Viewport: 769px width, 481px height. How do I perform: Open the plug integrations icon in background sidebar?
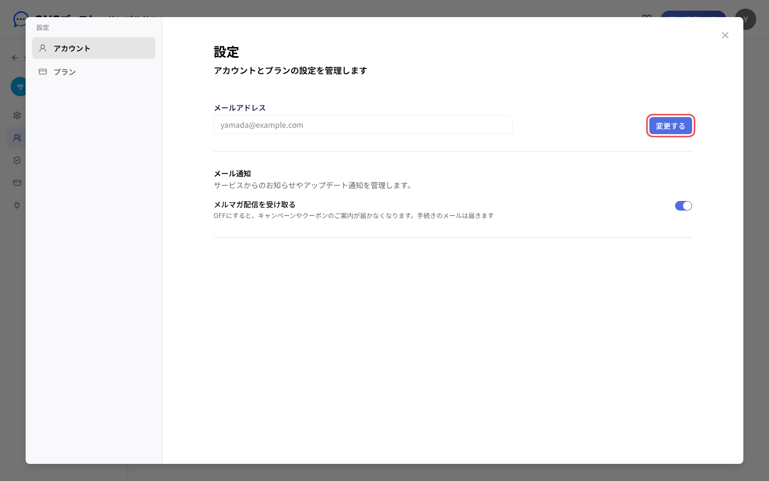pyautogui.click(x=17, y=205)
